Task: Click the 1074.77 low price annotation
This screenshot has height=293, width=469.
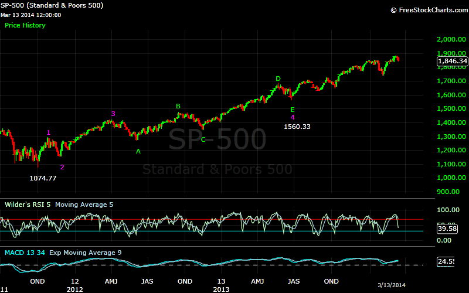Action: (x=43, y=178)
